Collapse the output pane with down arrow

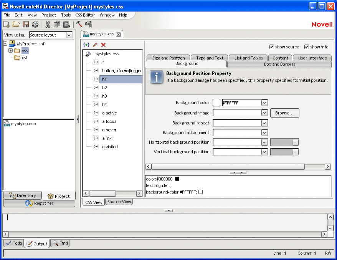[x=168, y=211]
